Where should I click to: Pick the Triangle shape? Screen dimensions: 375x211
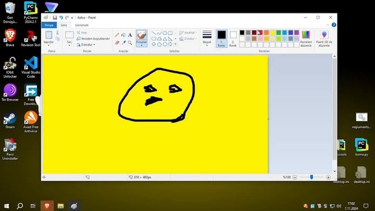(165, 39)
